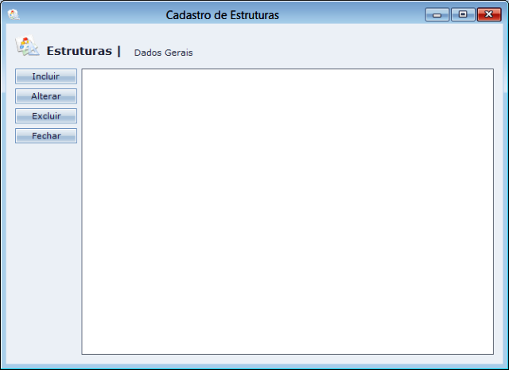The image size is (509, 370).
Task: Close the form with Fechar
Action: tap(46, 136)
